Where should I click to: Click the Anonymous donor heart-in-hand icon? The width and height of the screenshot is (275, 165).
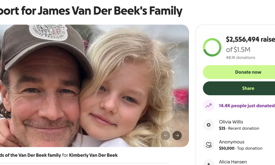pos(208,145)
